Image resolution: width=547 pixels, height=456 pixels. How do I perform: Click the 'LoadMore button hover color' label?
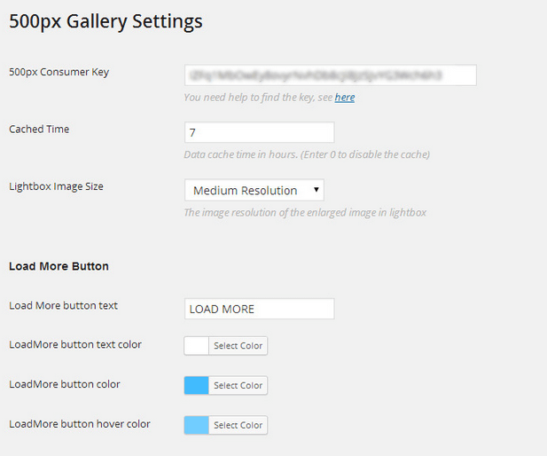[x=80, y=424]
